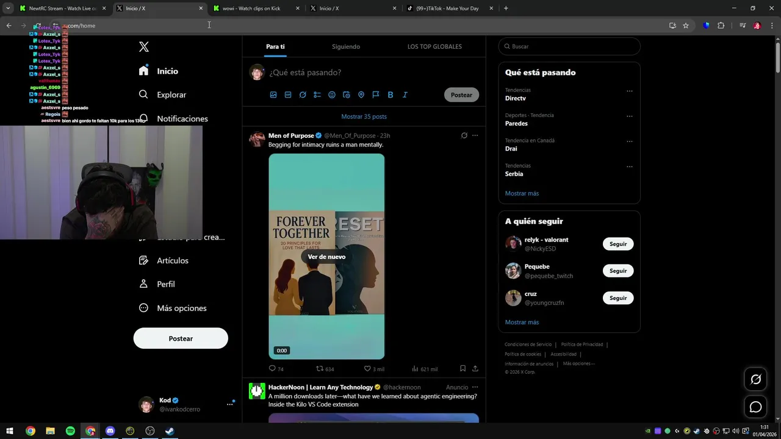
Task: Click Mostrar más under A quién seguir
Action: pos(522,322)
